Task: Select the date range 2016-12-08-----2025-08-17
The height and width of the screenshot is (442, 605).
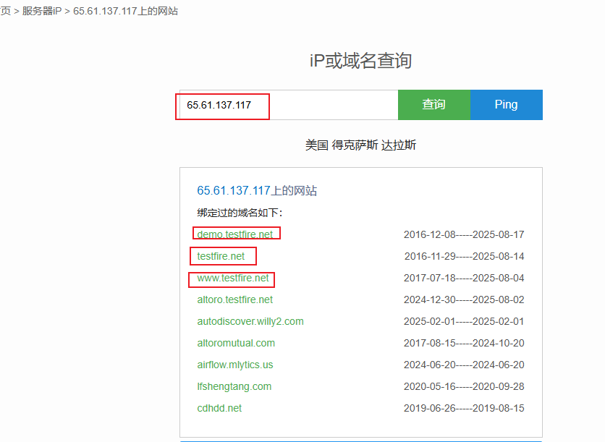Action: coord(464,234)
